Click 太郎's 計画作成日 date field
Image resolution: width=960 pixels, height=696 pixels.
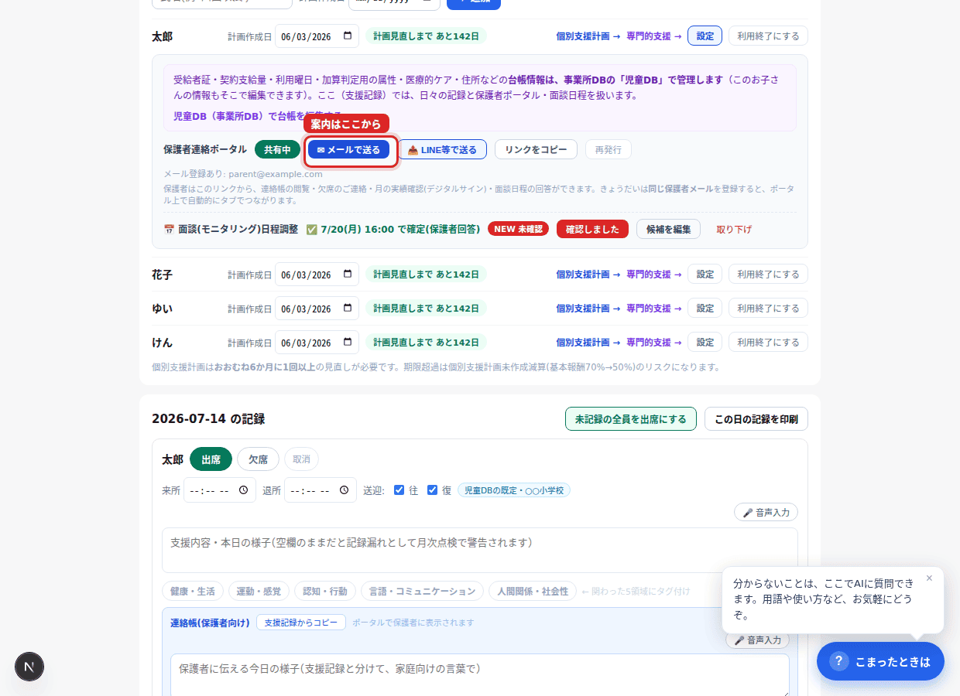(x=317, y=36)
